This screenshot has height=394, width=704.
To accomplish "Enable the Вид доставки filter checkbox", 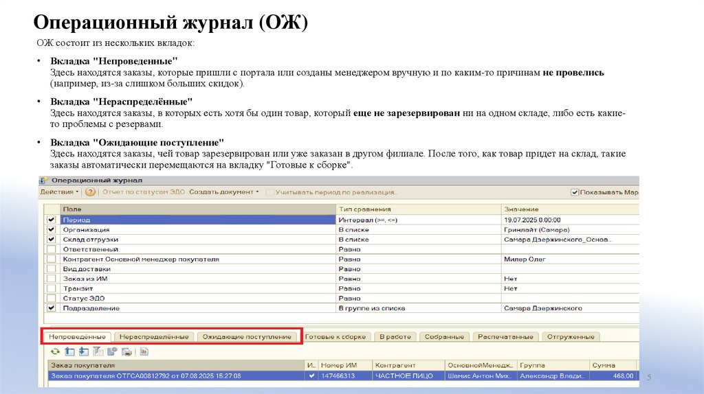I will (51, 269).
